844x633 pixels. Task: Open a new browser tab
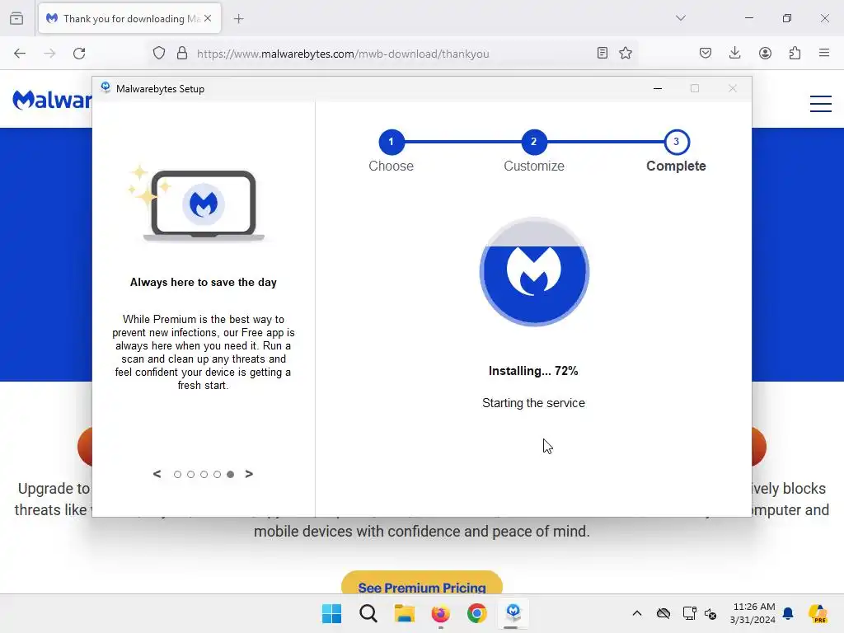tap(238, 19)
